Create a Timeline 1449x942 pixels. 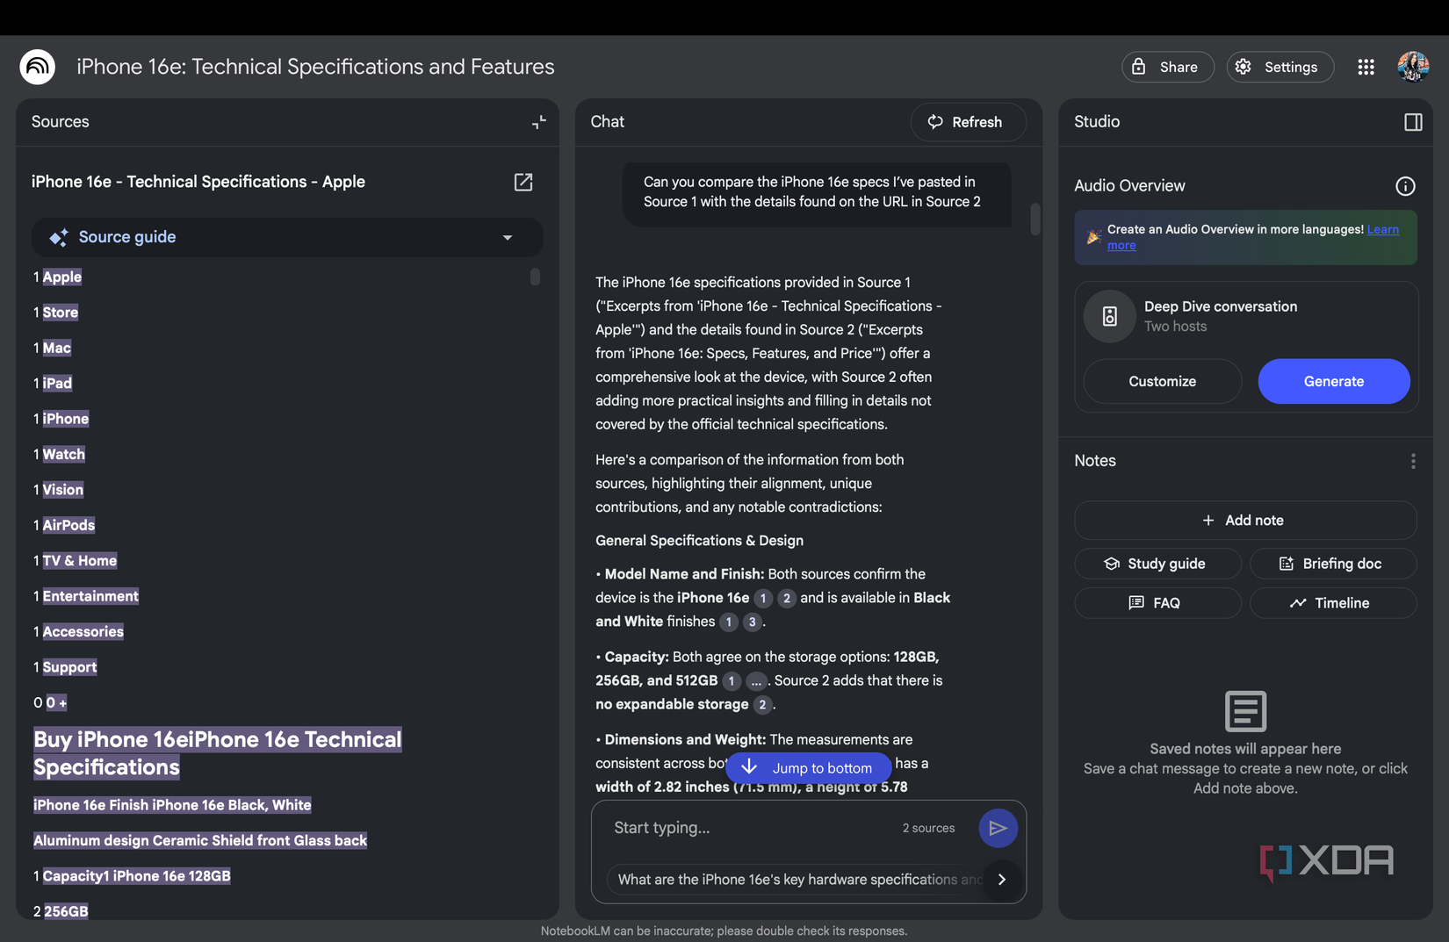[1332, 603]
